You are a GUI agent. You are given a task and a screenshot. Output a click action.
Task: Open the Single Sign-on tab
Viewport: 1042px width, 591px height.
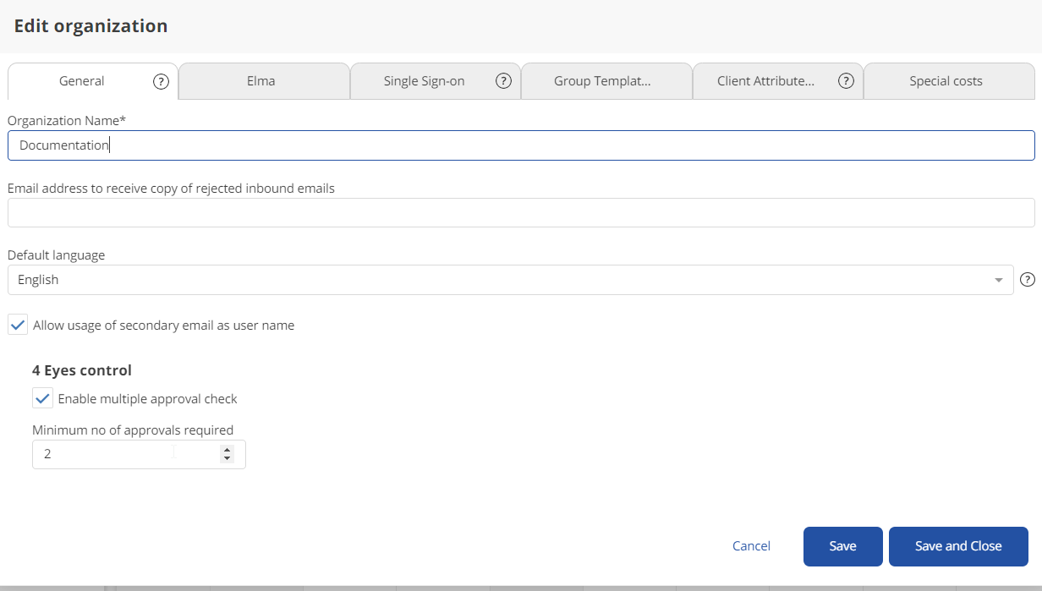click(x=423, y=80)
